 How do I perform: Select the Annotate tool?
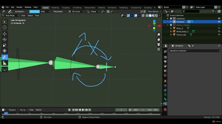(x=5, y=58)
